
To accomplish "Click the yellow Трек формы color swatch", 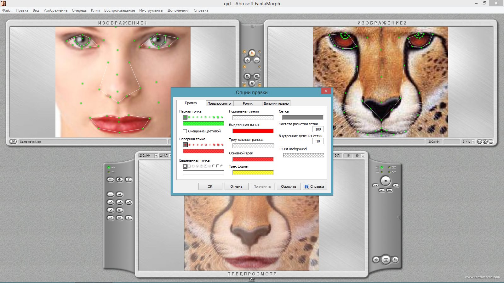I will (x=253, y=173).
